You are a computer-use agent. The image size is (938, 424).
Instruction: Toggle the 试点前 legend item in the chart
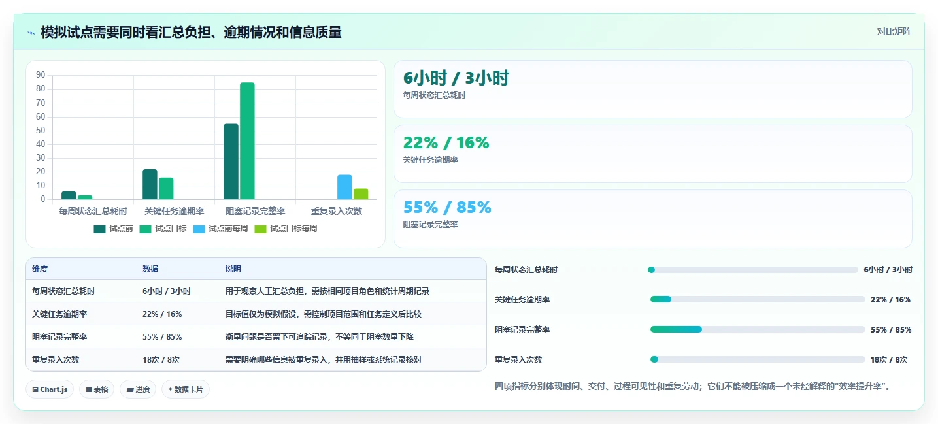point(114,229)
